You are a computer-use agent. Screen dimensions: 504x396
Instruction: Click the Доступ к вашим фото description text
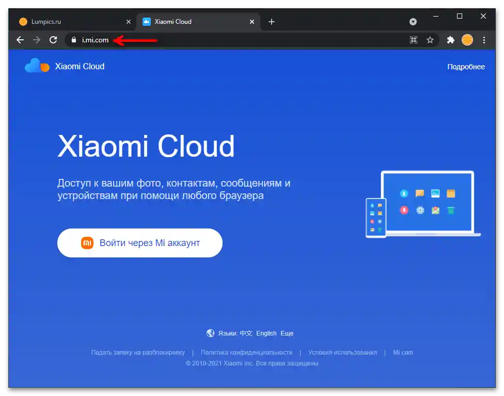174,189
